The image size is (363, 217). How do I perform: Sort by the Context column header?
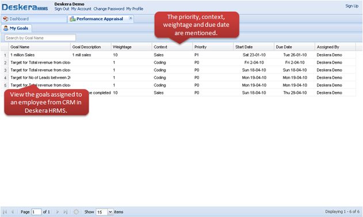coord(172,47)
